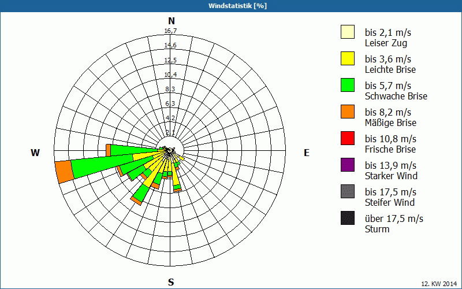Click the green segment of the west bar

[x=135, y=150]
